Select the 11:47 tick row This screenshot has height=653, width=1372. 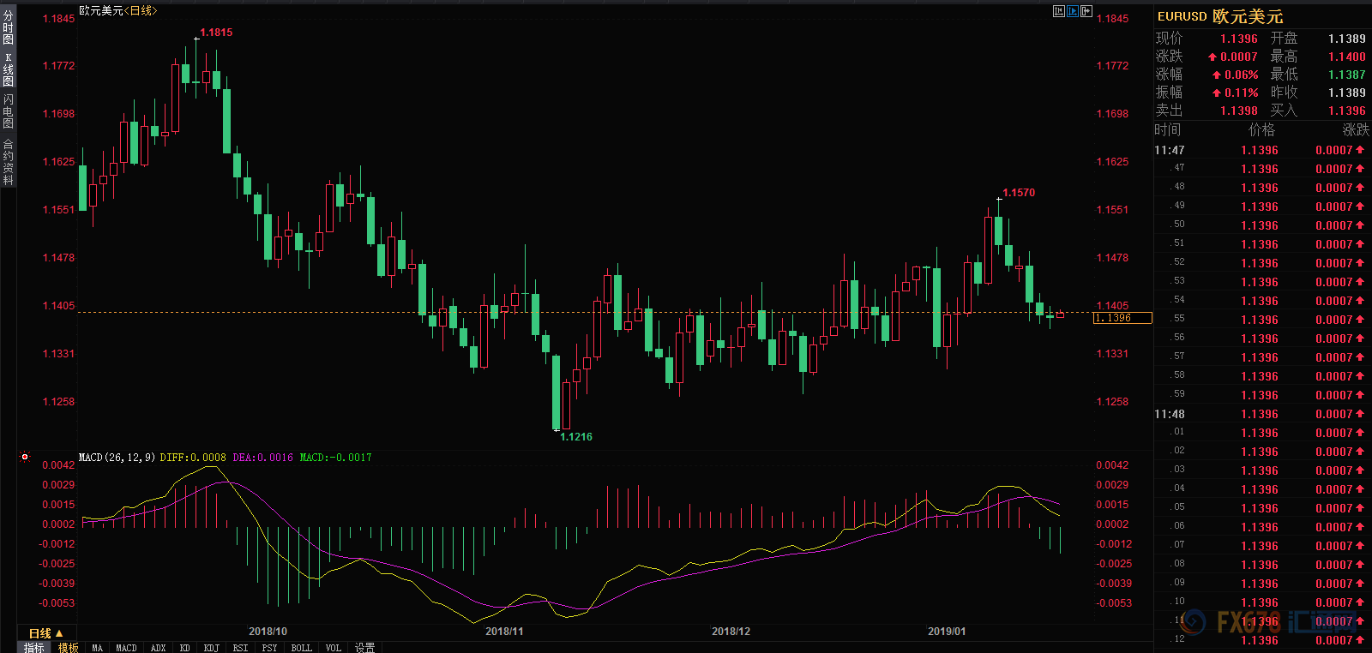click(1262, 150)
